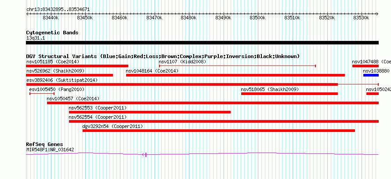Click the ruler's right end arrow
The image size is (391, 179).
click(377, 14)
